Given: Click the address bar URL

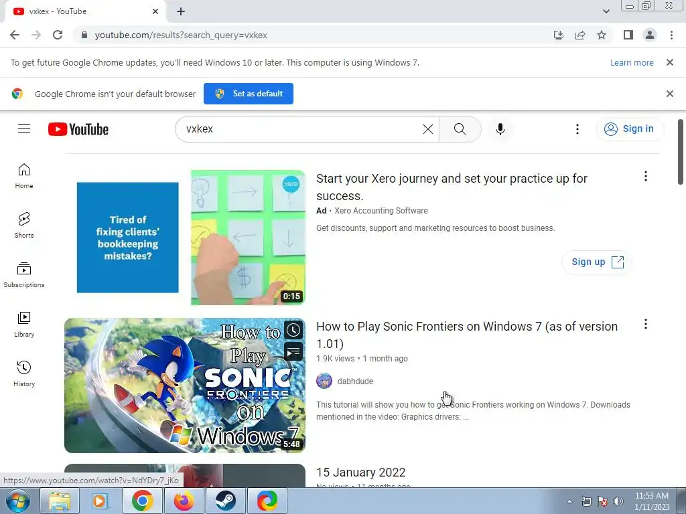Looking at the screenshot, I should pos(181,35).
